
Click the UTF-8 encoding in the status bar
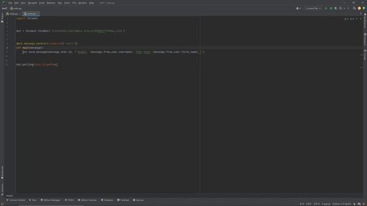click(x=317, y=204)
